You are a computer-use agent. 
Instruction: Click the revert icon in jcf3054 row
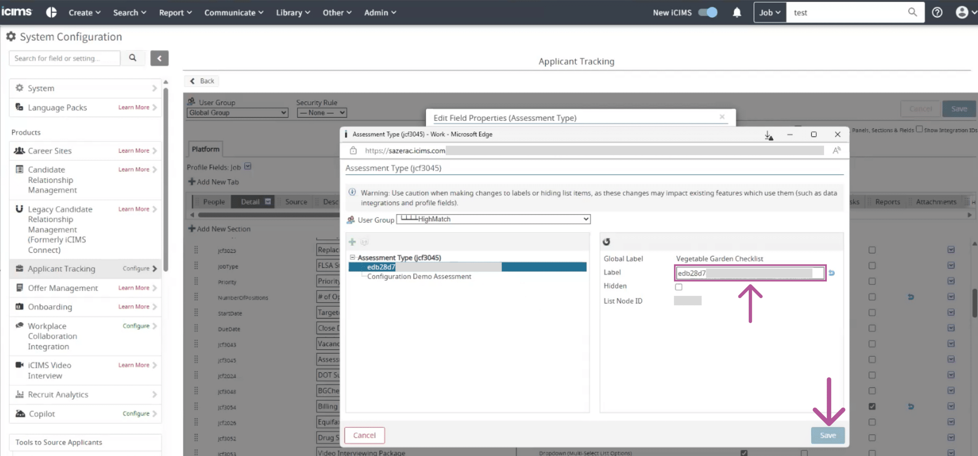911,406
